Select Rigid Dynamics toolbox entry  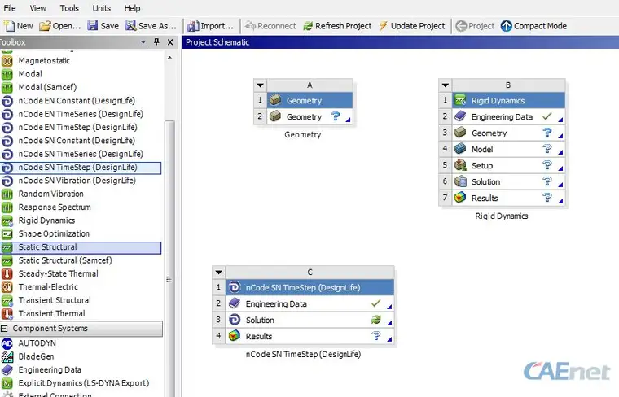46,220
